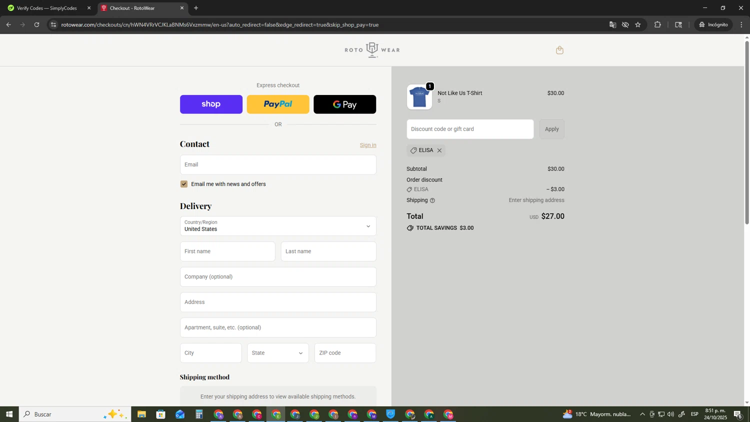Open the taskbar clock showing 8:51 p. m.
The width and height of the screenshot is (750, 422).
click(715, 414)
